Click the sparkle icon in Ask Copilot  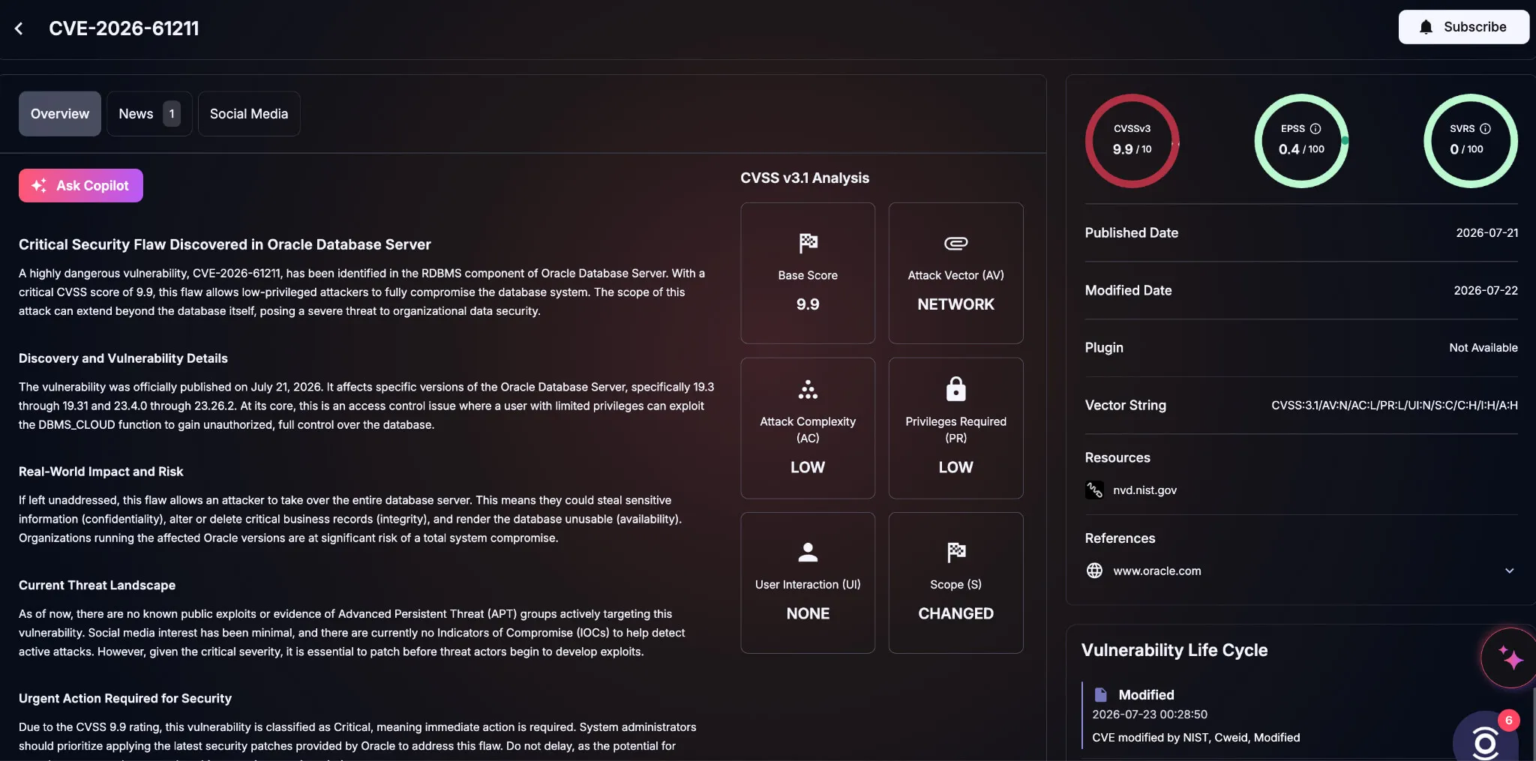(x=39, y=185)
